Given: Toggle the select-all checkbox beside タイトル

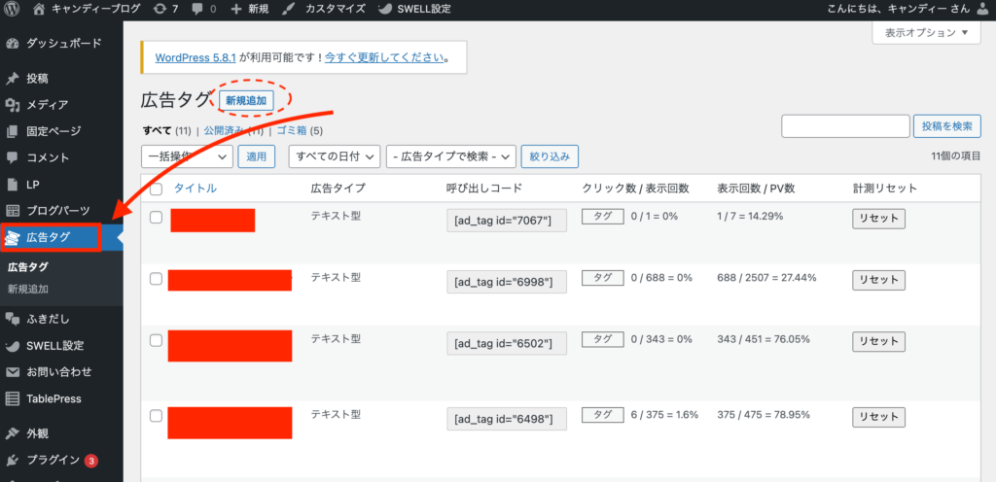Looking at the screenshot, I should tap(157, 189).
